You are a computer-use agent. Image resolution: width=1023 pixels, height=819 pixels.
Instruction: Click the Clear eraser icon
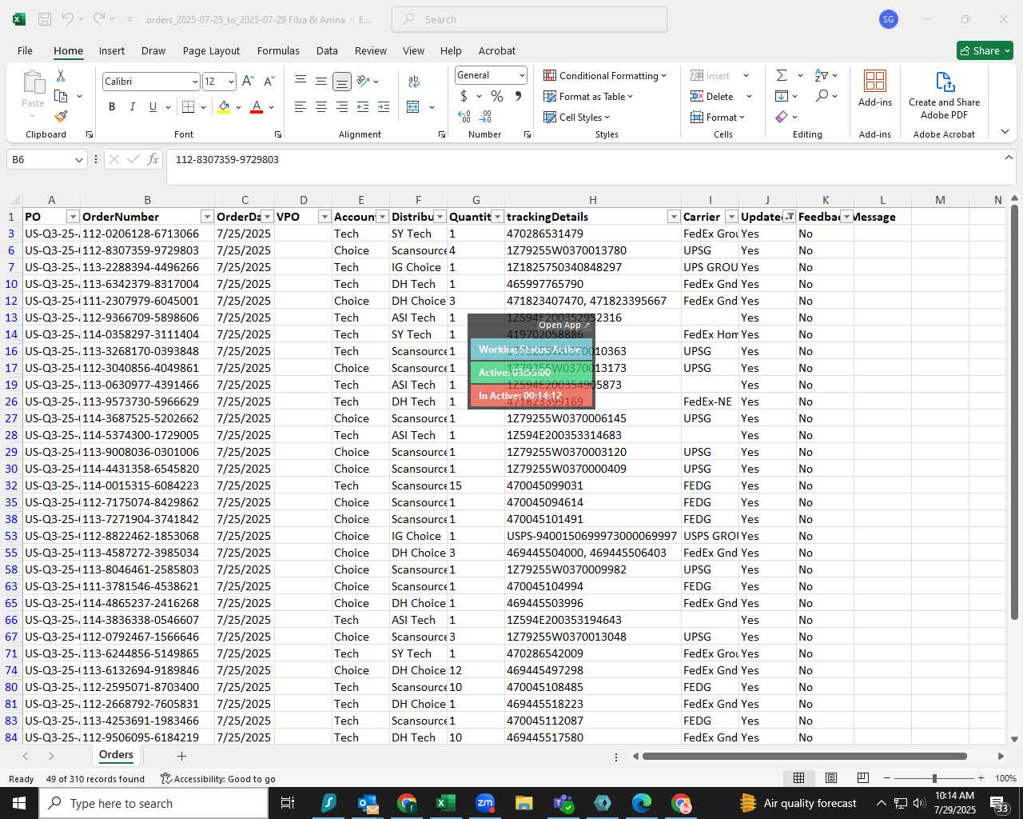click(782, 117)
